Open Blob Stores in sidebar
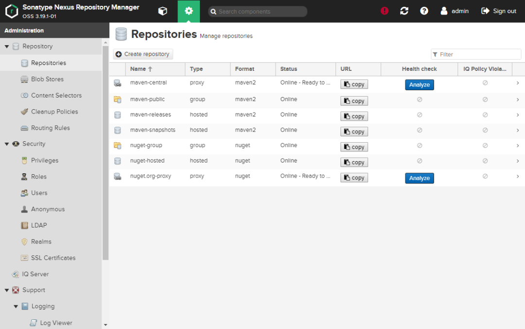Screen dimensions: 525x329 (47, 79)
